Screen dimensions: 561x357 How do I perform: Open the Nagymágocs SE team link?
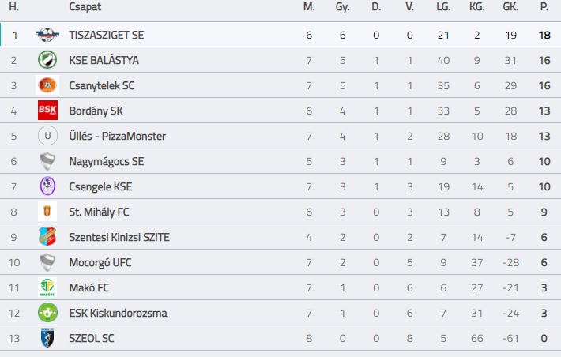(x=106, y=161)
